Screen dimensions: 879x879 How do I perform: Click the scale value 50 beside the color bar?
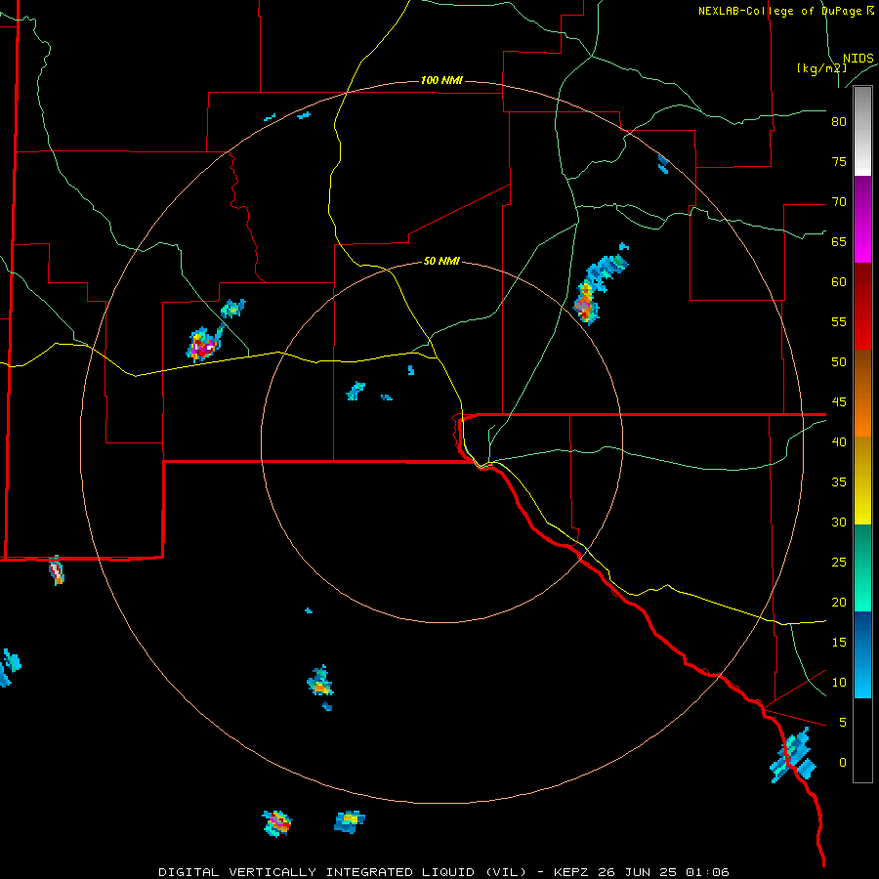[x=839, y=361]
